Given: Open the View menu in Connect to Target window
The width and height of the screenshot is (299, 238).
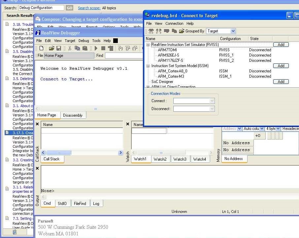Looking at the screenshot, I should (158, 23).
